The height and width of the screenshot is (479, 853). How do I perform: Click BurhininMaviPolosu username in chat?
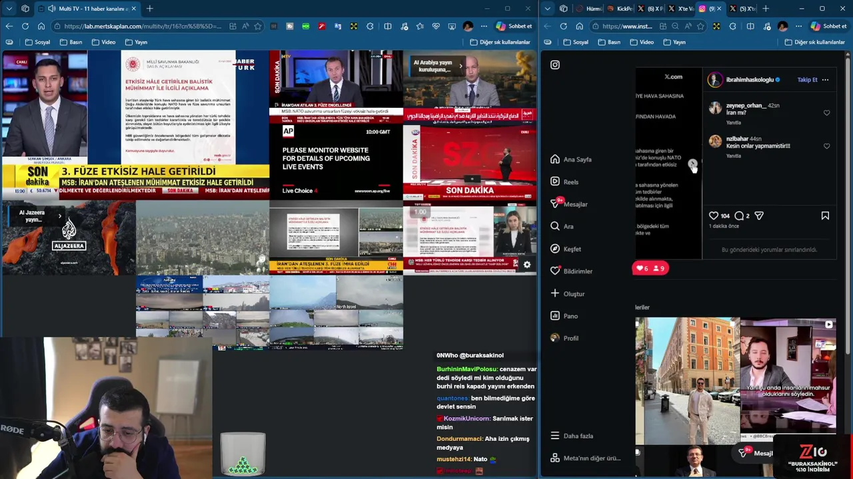466,369
